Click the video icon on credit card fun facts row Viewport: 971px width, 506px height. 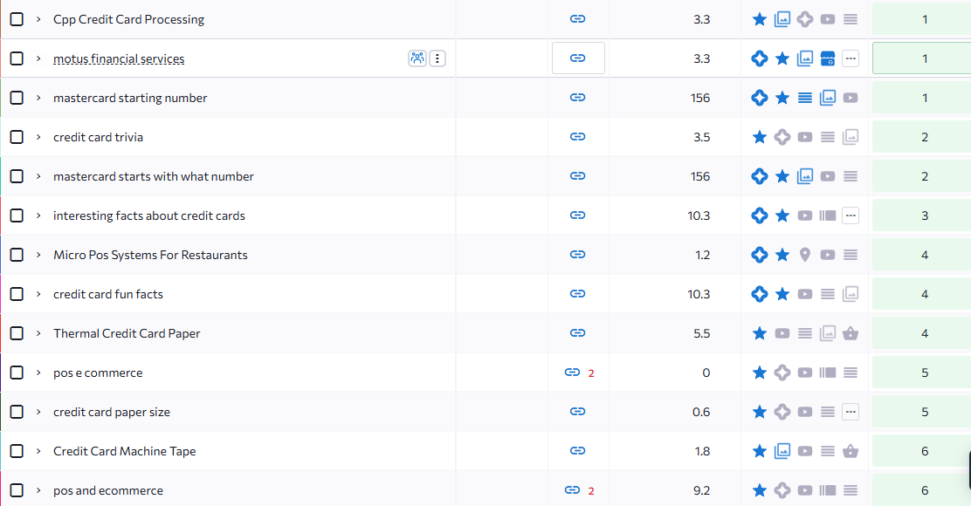(804, 294)
